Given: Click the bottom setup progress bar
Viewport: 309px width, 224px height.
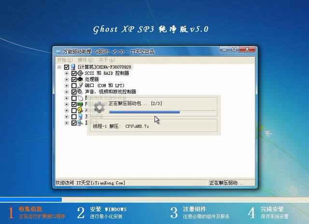Looking at the screenshot, I should point(154,199).
